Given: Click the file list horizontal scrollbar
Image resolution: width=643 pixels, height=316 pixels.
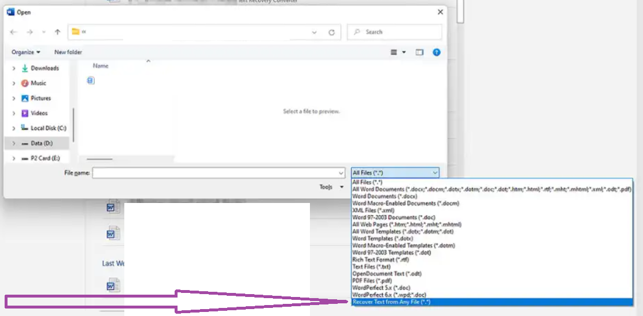Looking at the screenshot, I should (x=99, y=159).
